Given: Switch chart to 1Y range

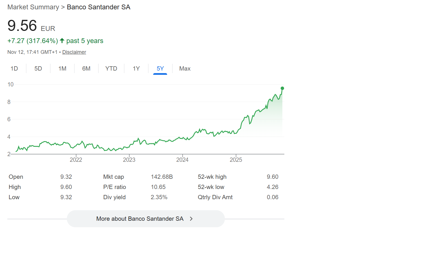Looking at the screenshot, I should (136, 69).
